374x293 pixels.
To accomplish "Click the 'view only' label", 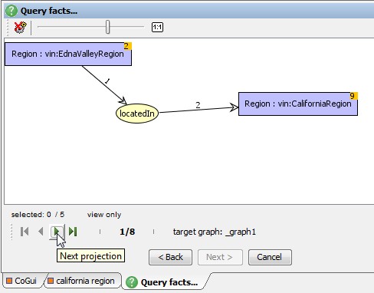I will tap(104, 215).
